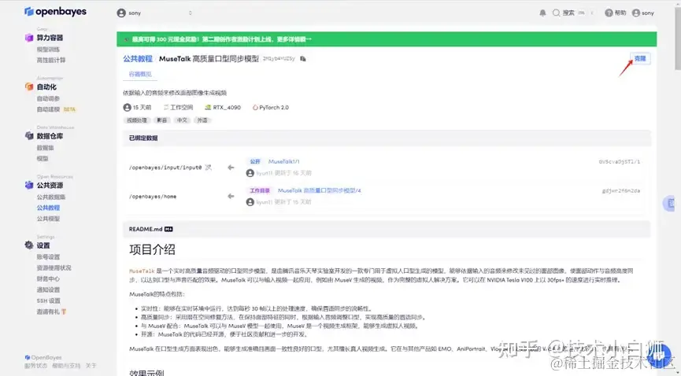Click the left arrow in the input0 row

point(231,168)
